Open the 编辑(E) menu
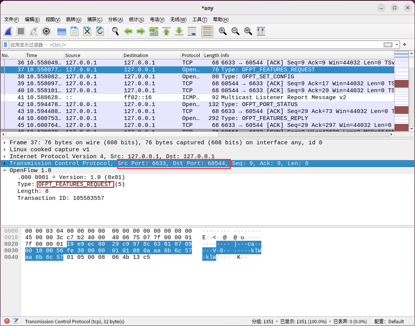This screenshot has width=415, height=326. click(32, 19)
